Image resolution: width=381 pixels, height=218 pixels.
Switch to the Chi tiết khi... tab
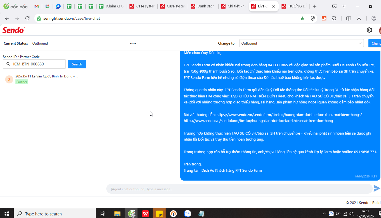(x=233, y=6)
